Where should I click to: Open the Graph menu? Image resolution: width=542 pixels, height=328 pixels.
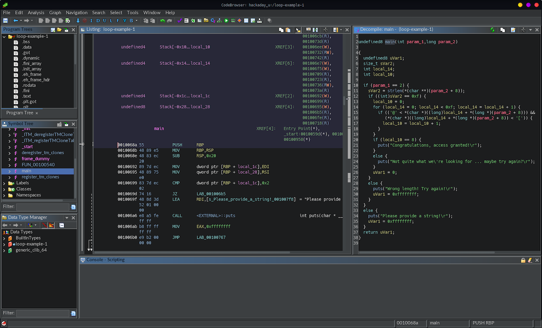55,13
